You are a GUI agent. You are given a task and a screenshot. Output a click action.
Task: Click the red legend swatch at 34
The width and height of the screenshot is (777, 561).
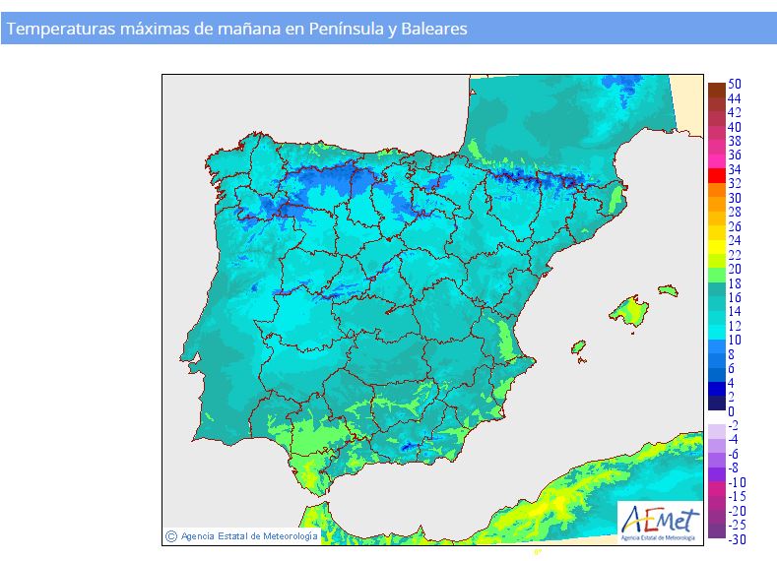(x=716, y=175)
